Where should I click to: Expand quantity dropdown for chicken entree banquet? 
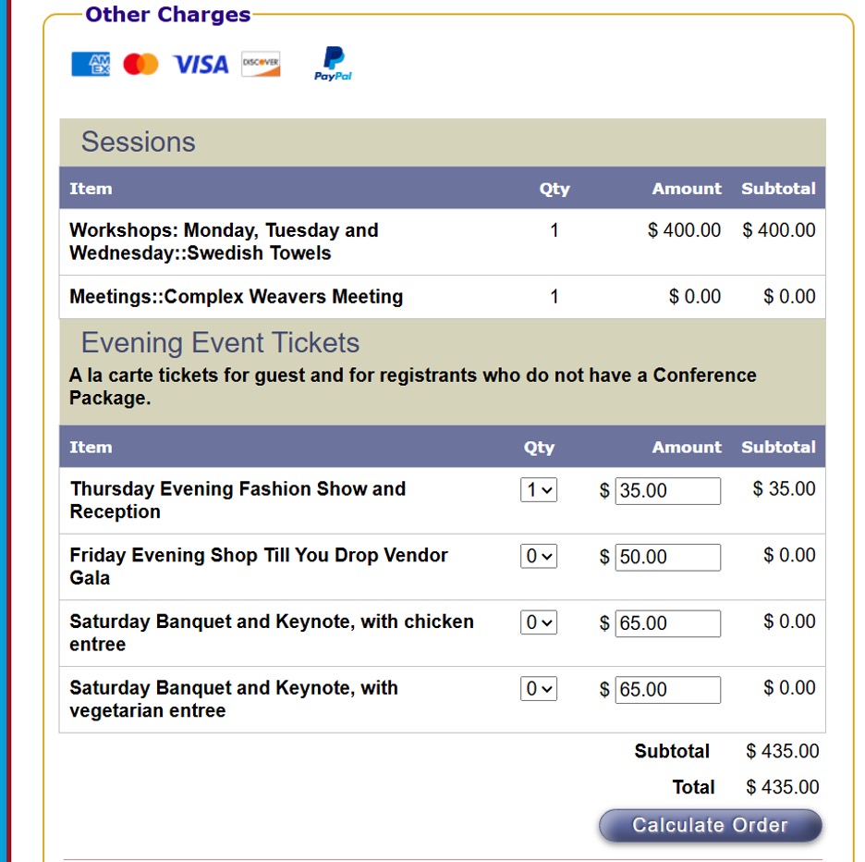pos(539,623)
